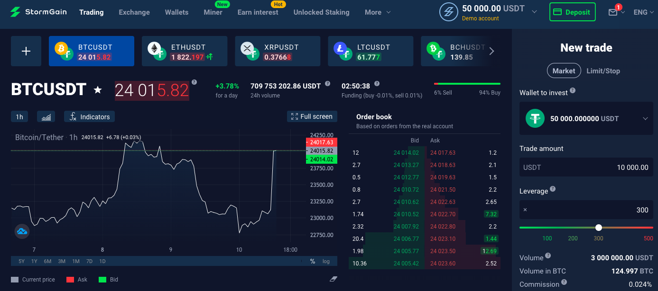Click the help icon next to Leverage
658x291 pixels.
tap(553, 189)
